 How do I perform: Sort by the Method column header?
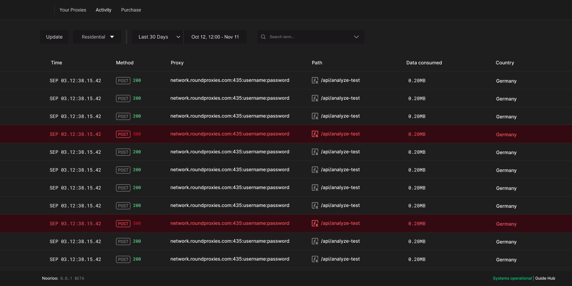click(125, 63)
